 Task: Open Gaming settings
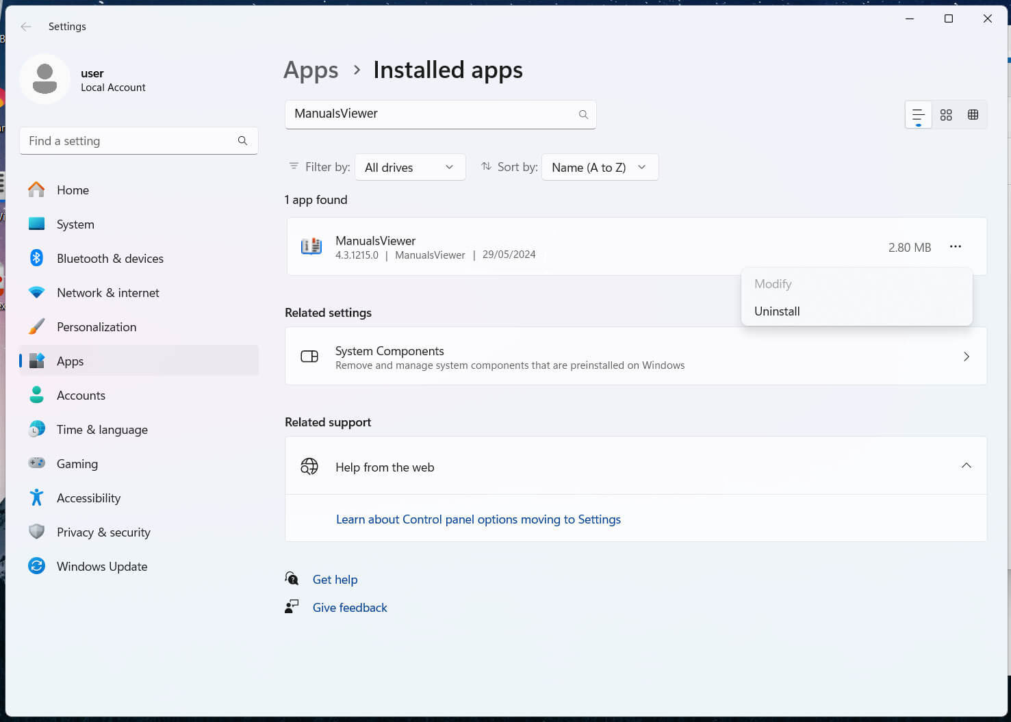[x=139, y=464]
